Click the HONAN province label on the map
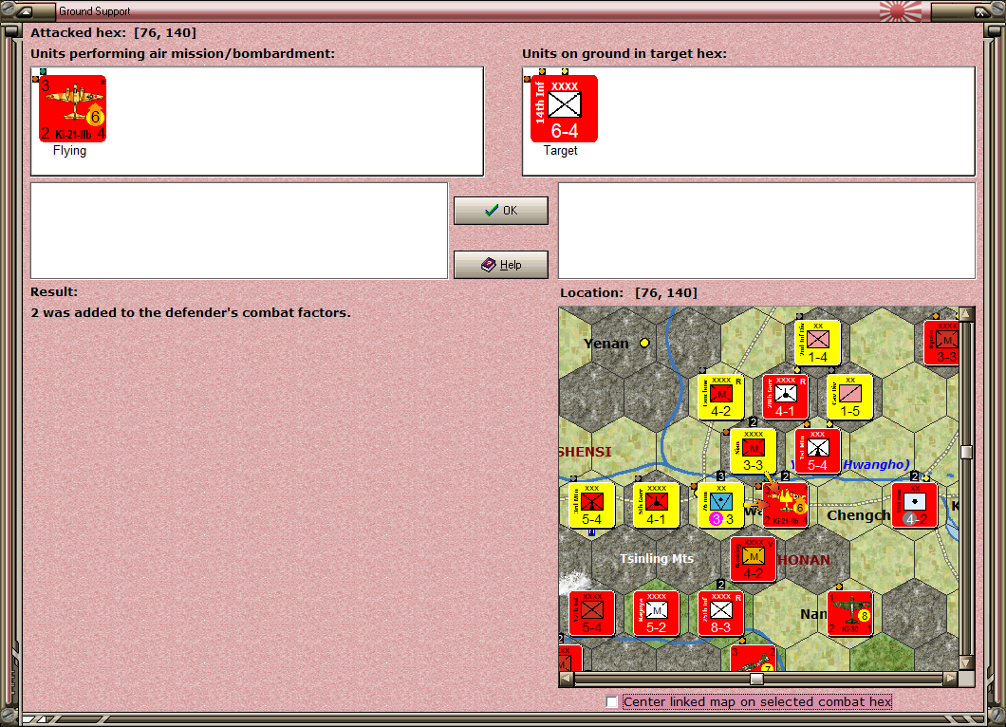This screenshot has height=727, width=1006. tap(804, 560)
